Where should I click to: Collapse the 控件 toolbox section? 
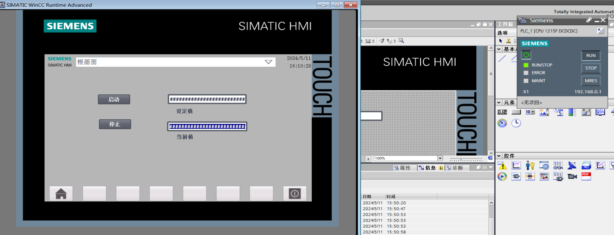click(x=499, y=156)
